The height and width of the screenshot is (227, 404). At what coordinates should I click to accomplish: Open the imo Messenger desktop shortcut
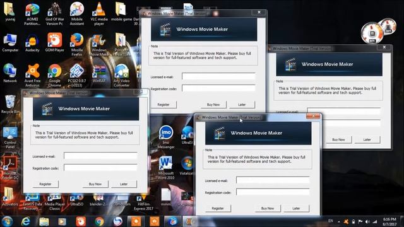(x=166, y=137)
